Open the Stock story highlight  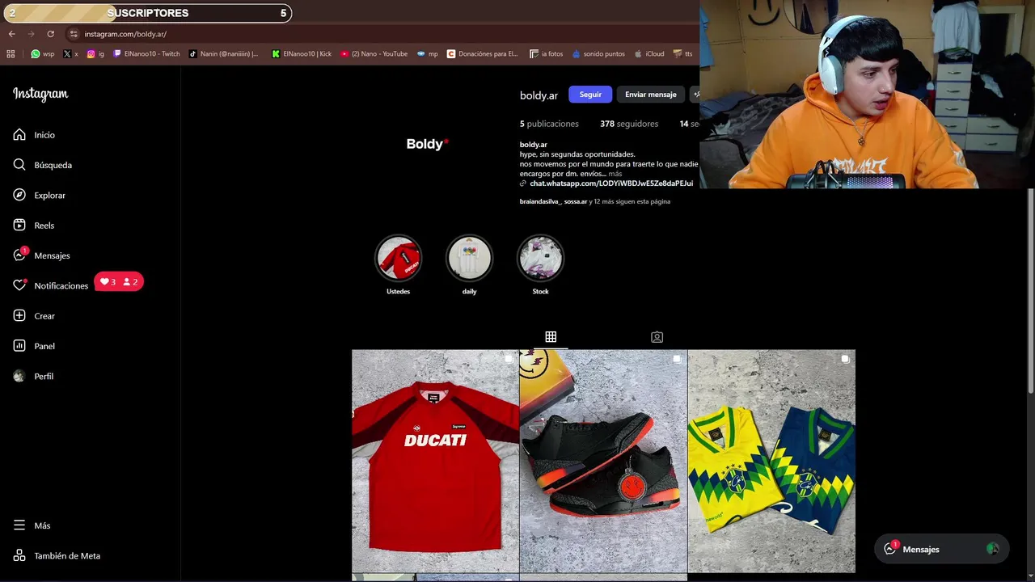coord(540,258)
